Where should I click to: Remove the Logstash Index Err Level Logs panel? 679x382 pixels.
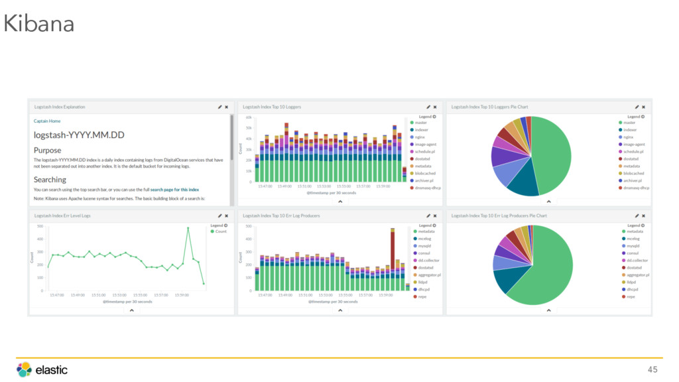coord(227,216)
